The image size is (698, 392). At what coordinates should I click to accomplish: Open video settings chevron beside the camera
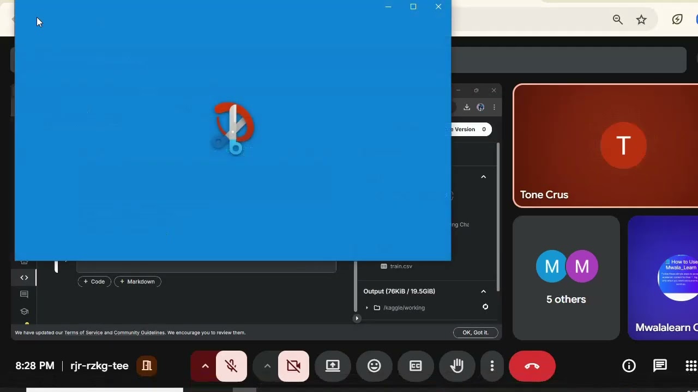[x=267, y=366]
